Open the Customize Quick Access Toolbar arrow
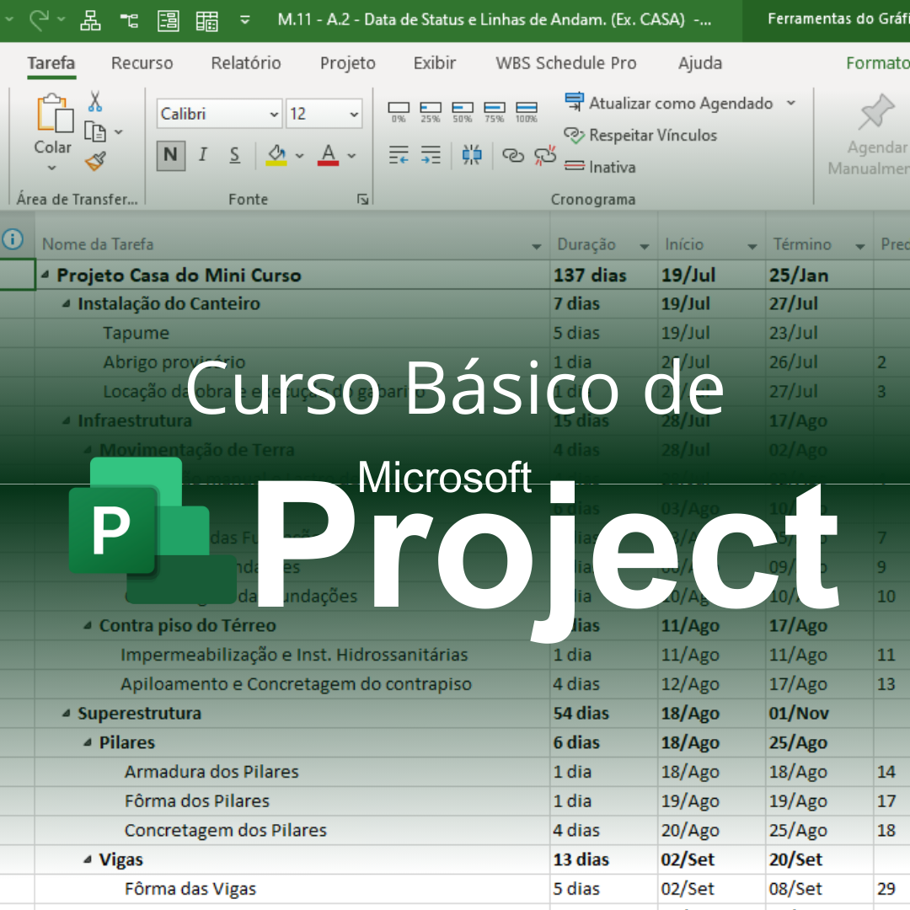This screenshot has width=910, height=910. [245, 21]
